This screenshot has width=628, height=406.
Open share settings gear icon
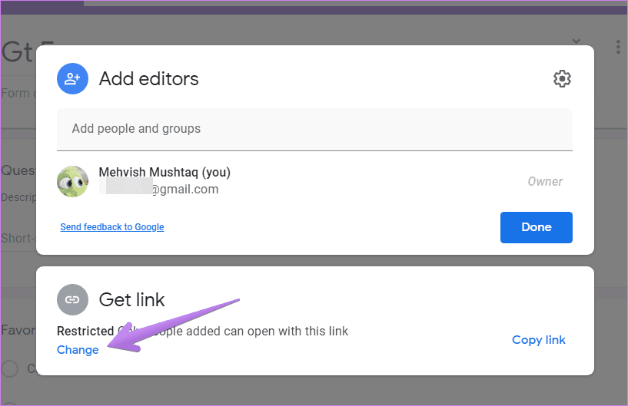562,79
